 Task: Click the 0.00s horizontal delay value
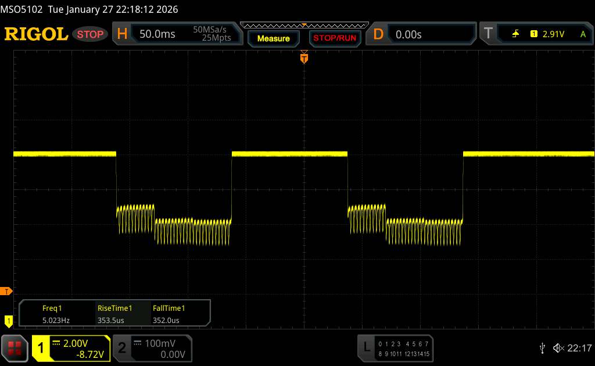click(408, 34)
